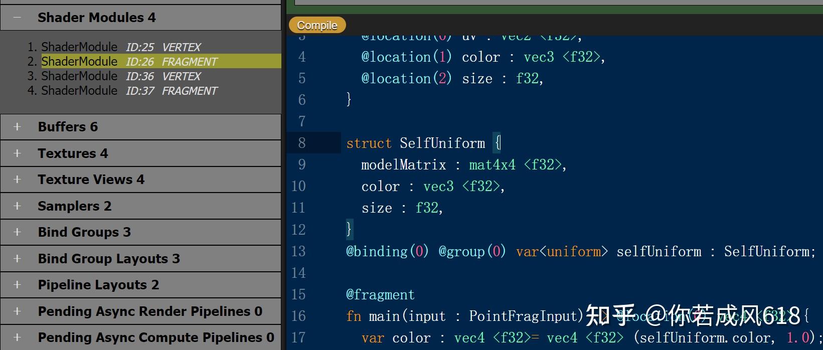Screen dimensions: 823x350
Task: Expand the Texture Views section
Action: pyautogui.click(x=18, y=180)
